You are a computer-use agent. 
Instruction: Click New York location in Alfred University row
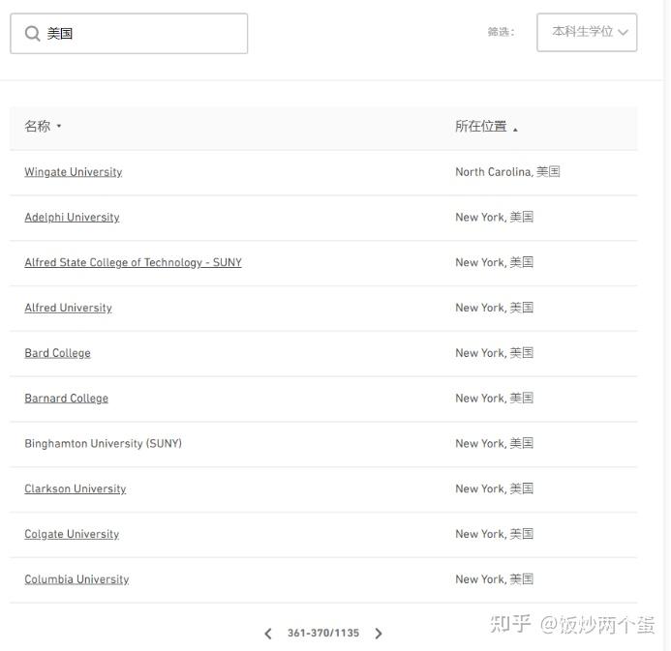click(x=494, y=308)
